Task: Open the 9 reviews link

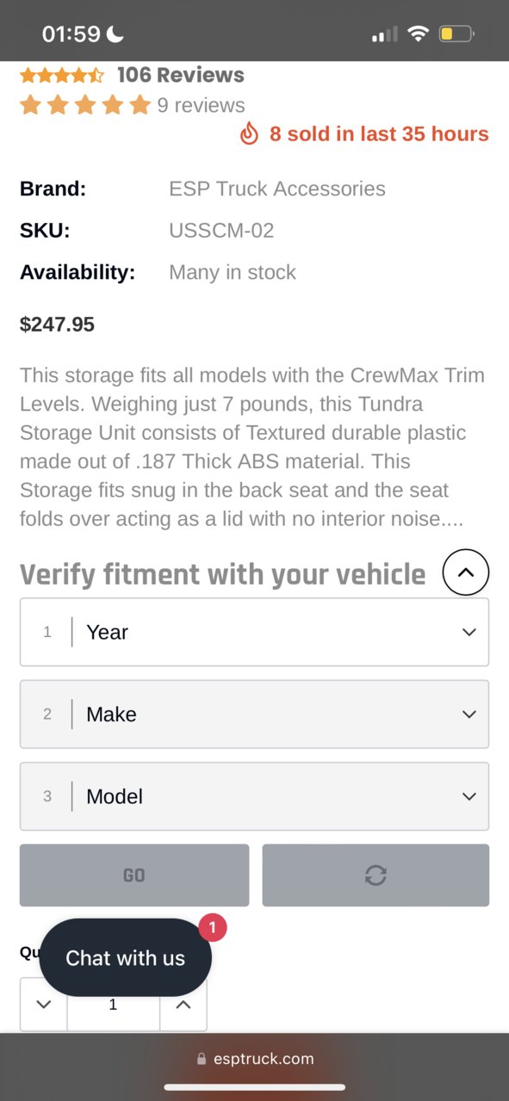Action: click(201, 105)
